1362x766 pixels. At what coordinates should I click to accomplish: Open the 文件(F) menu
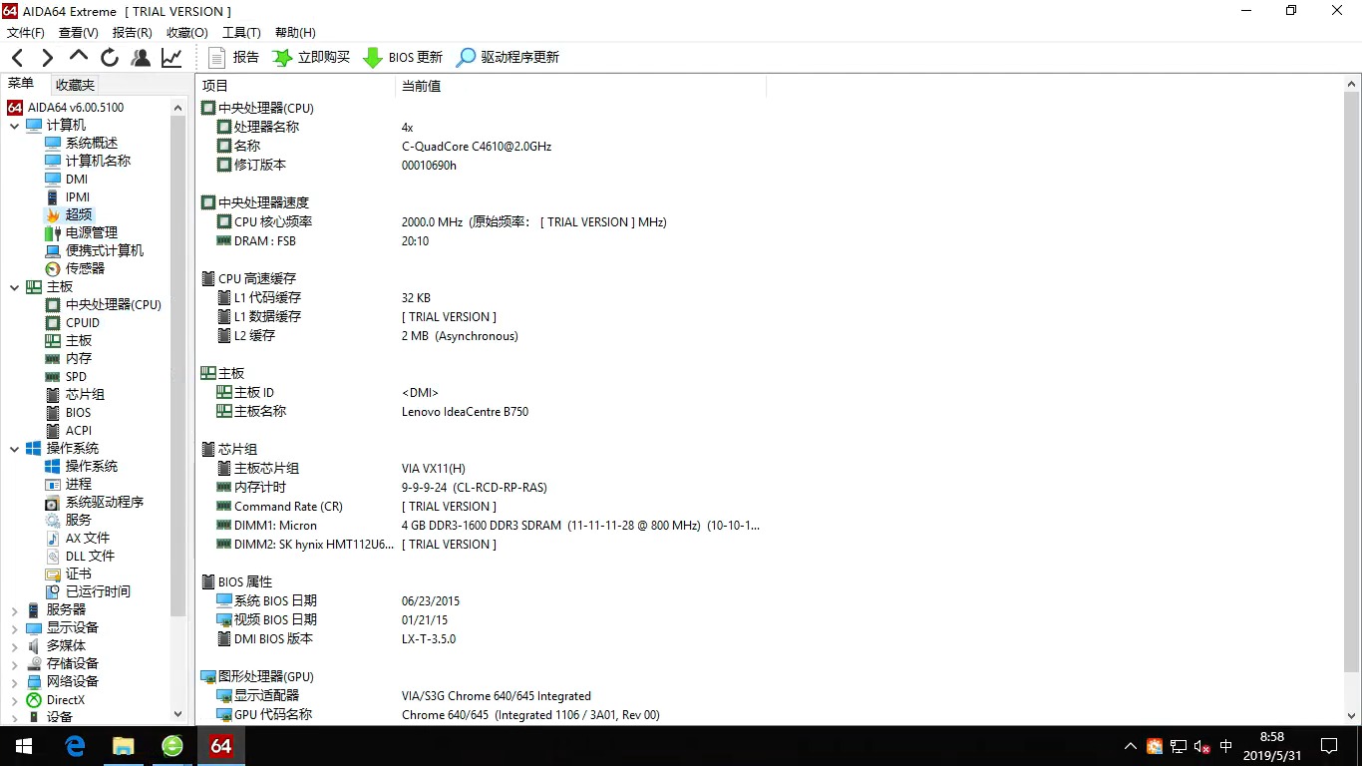click(26, 33)
